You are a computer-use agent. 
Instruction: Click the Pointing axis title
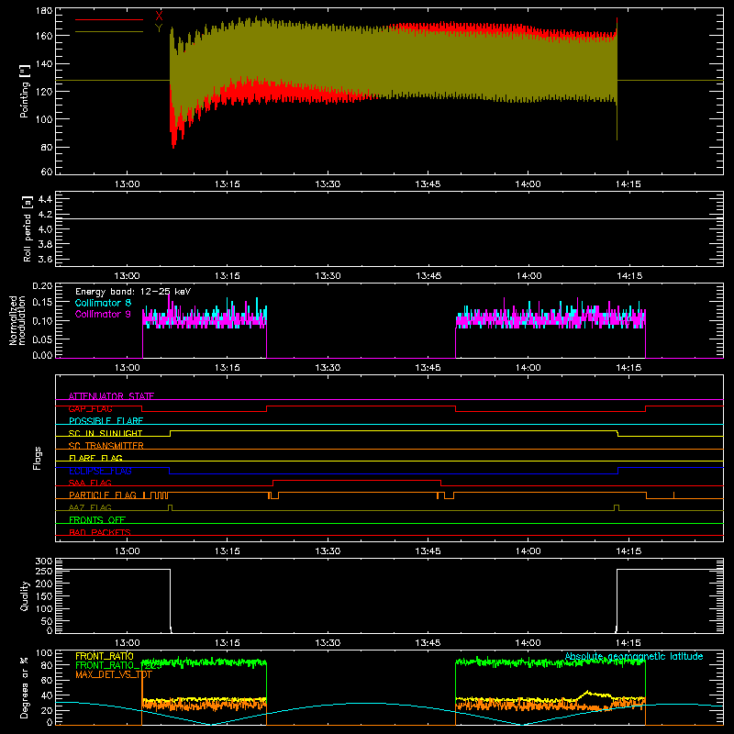tap(25, 91)
